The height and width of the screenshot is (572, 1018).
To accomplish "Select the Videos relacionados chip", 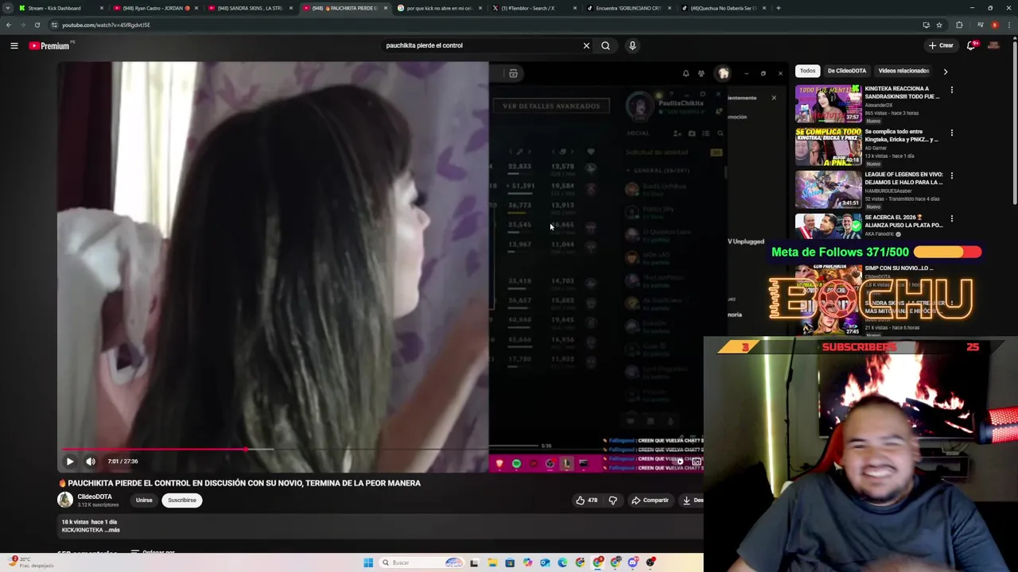I will pyautogui.click(x=903, y=71).
